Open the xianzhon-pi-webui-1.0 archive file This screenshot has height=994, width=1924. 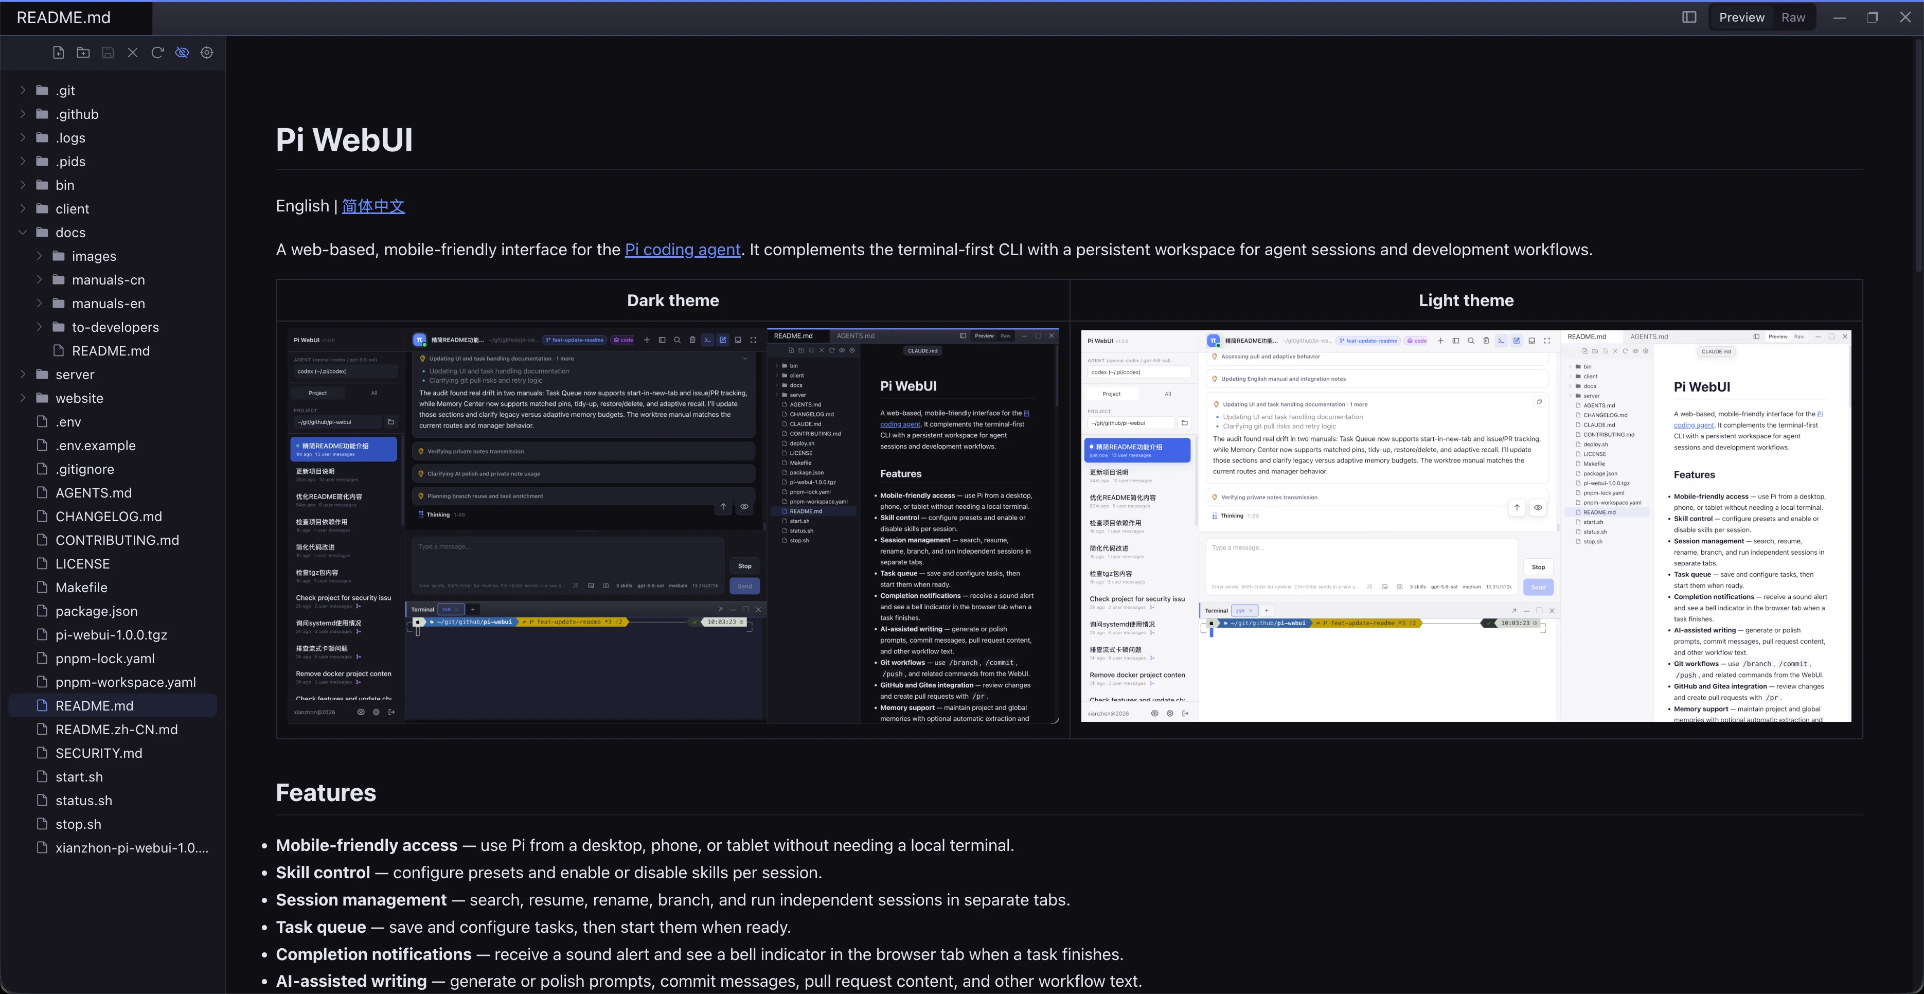coord(112,847)
